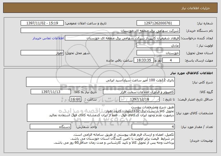The height and width of the screenshot is (156, 221).
Task: Click the label مشخصات کالای مورد نیاز
Action: (195, 113)
